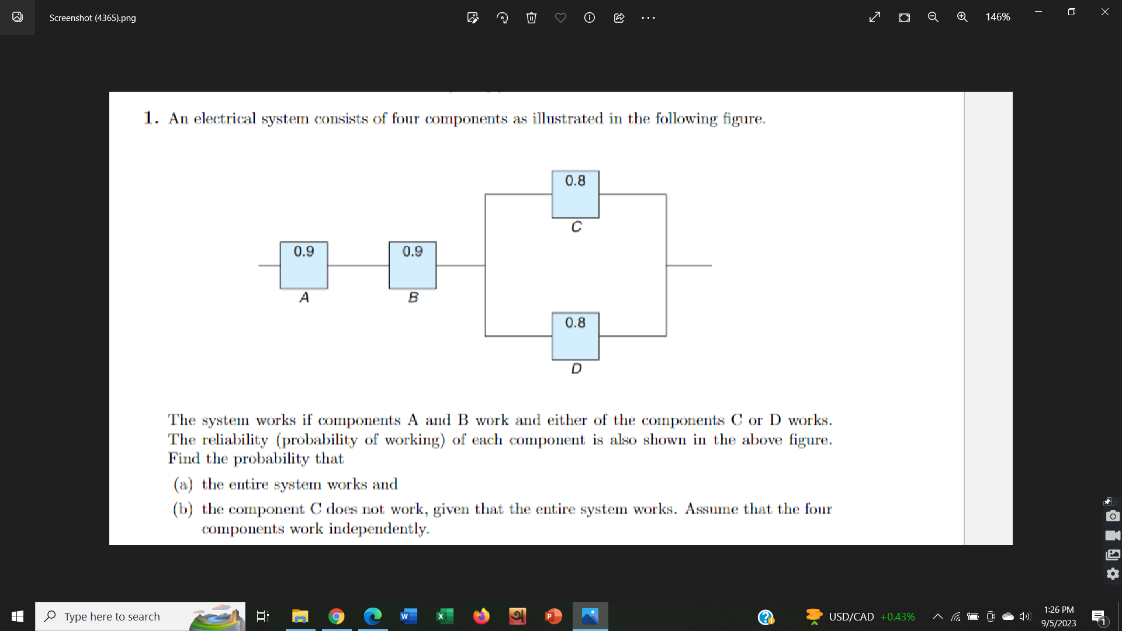Mark this photo as a favorite

click(560, 18)
